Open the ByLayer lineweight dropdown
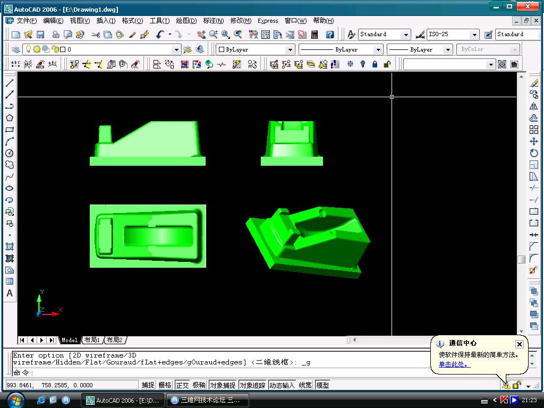This screenshot has height=408, width=544. [x=448, y=49]
